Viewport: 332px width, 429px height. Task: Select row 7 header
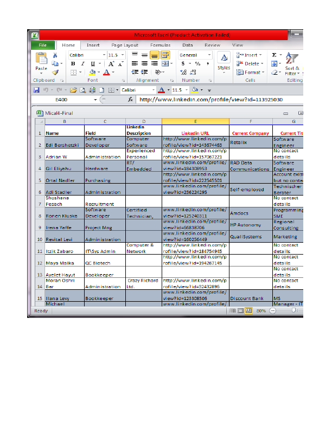(40, 201)
